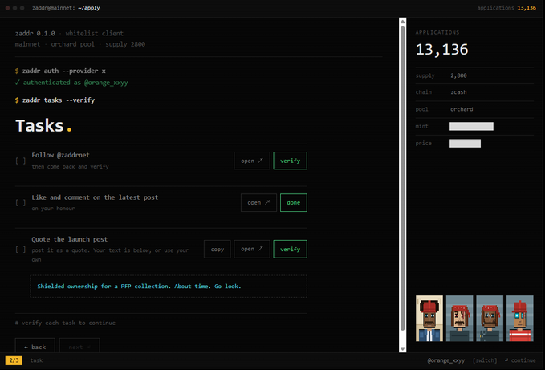
Task: Click 'zaddr 0.1.0 whitelist client' header text
Action: tap(69, 34)
